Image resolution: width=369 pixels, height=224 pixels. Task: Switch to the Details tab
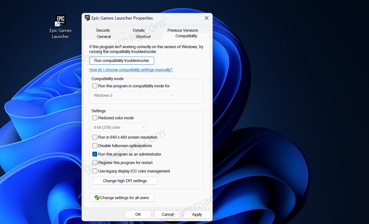139,30
